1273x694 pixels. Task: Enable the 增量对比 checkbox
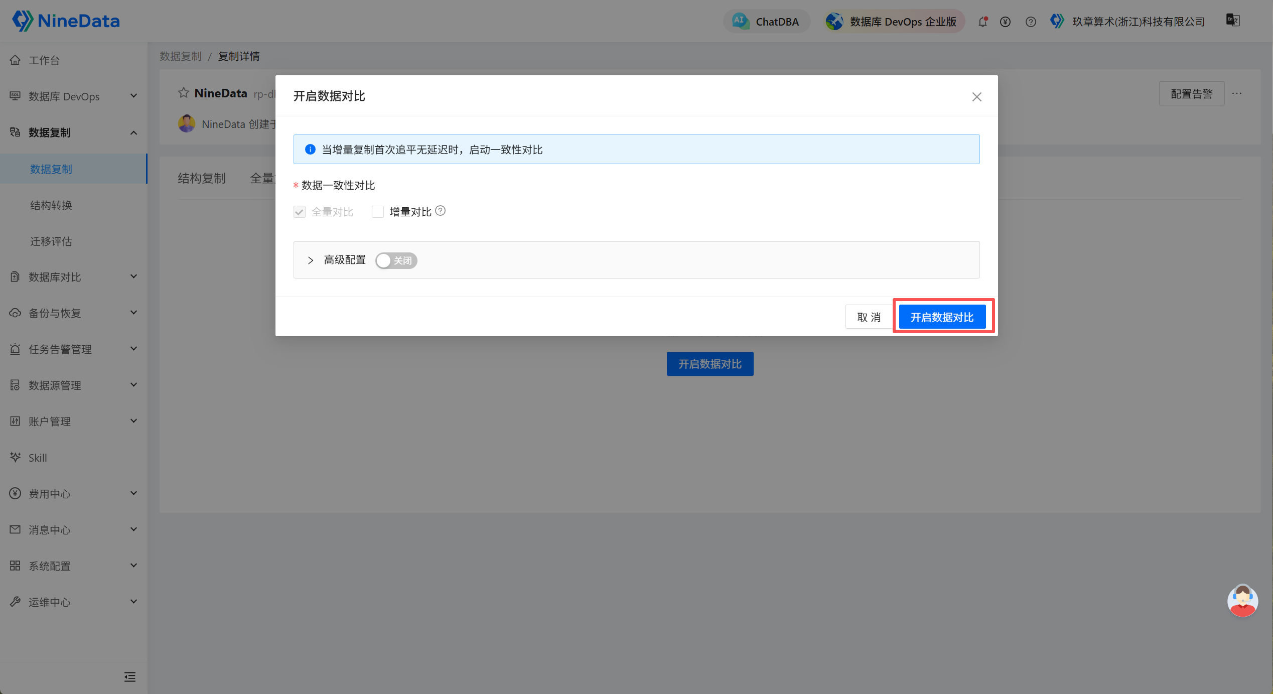(378, 212)
